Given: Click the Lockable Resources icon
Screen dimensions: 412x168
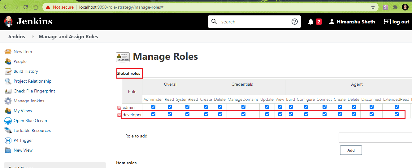Looking at the screenshot, I should 8,130.
